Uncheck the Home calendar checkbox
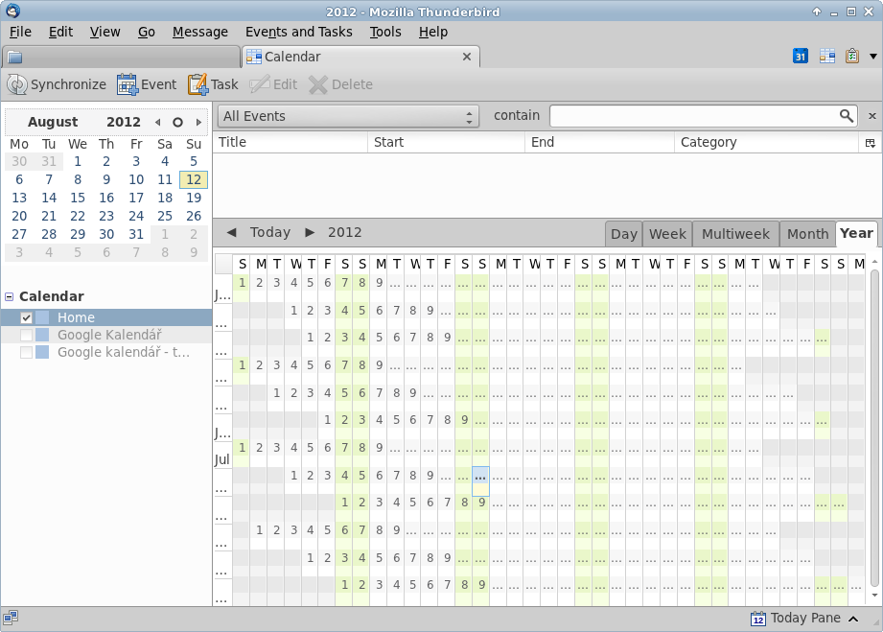This screenshot has height=632, width=883. click(x=26, y=318)
